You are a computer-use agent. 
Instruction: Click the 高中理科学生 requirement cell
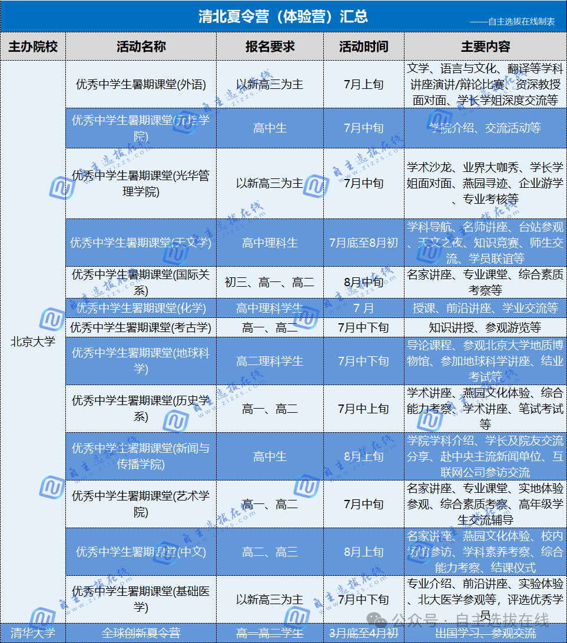(x=270, y=308)
